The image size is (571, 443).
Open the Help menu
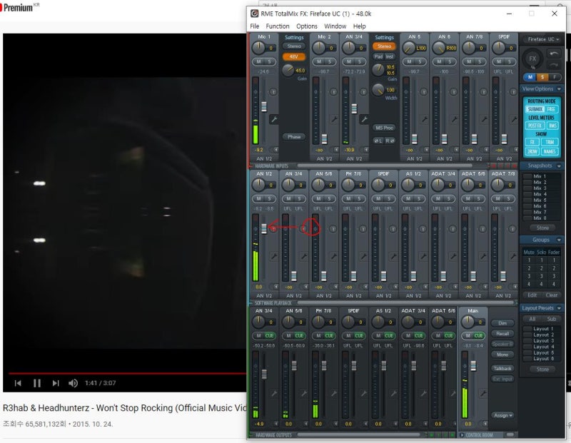(359, 26)
